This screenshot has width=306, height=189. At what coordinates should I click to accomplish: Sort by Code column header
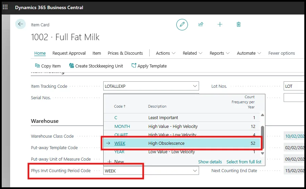click(x=119, y=106)
